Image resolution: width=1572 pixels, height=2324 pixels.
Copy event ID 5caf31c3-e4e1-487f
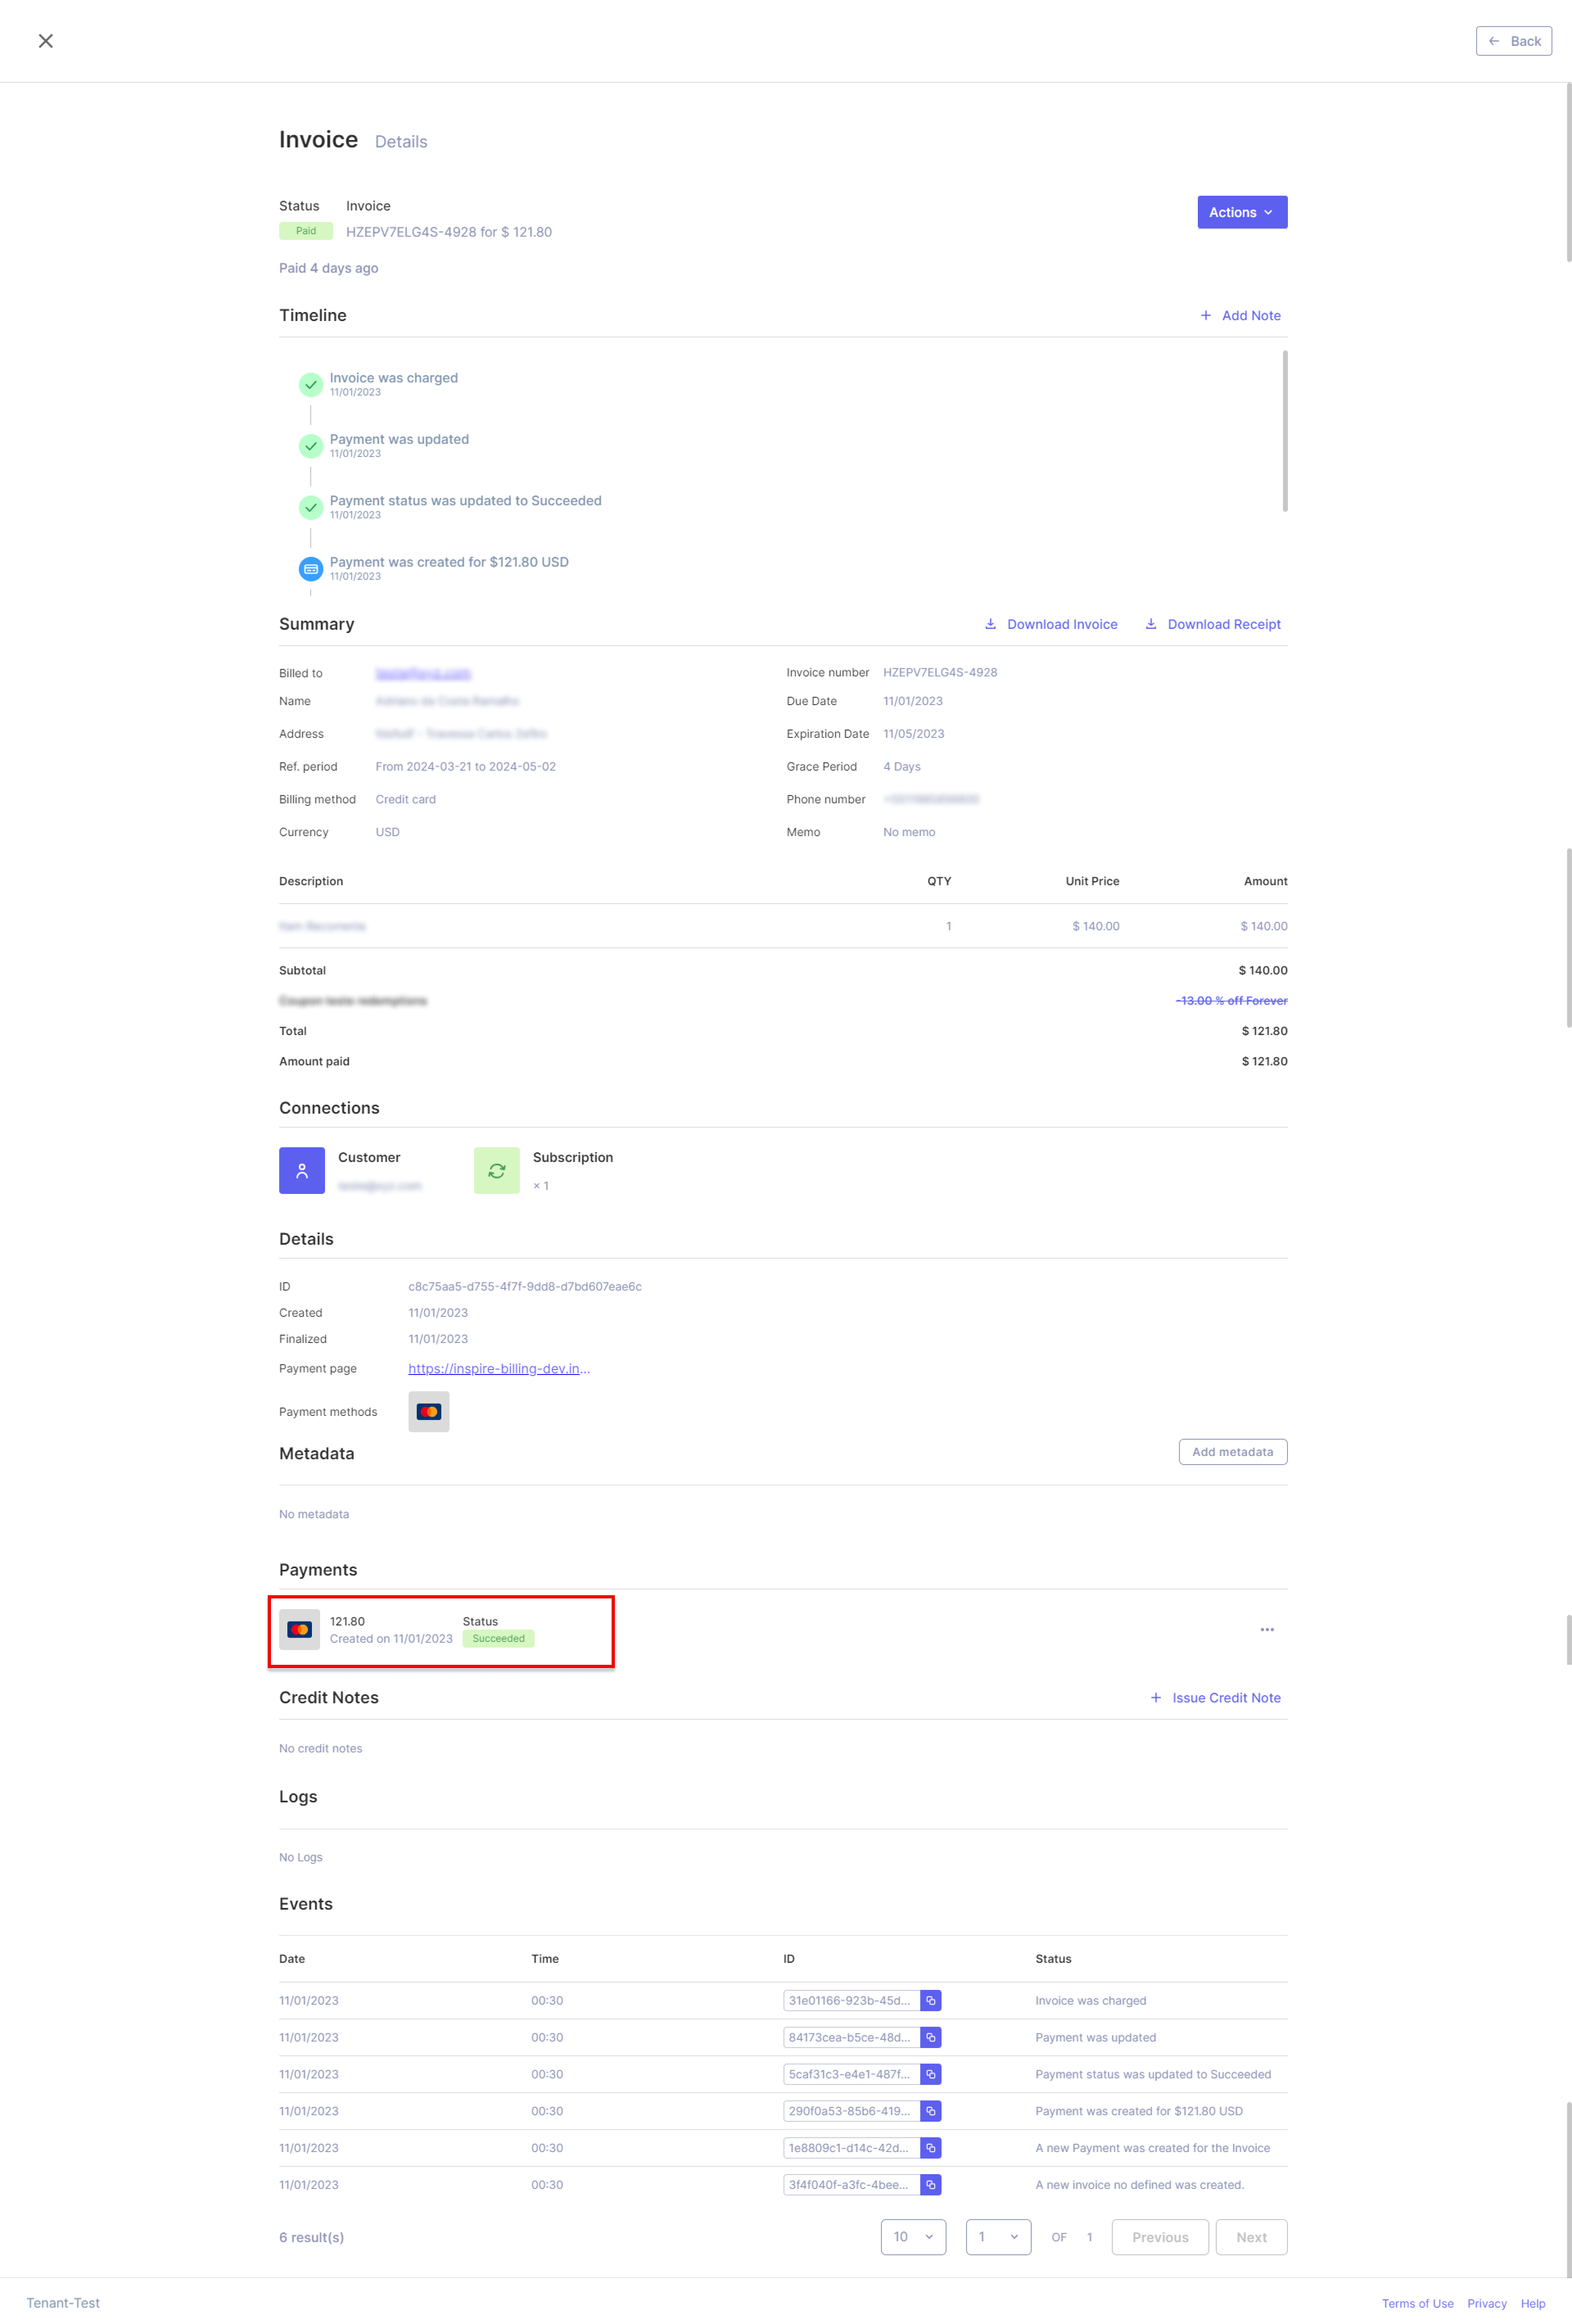[931, 2074]
